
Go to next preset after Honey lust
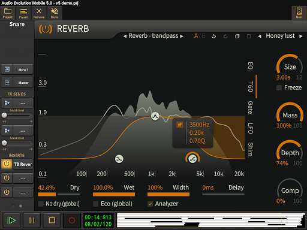[x=301, y=36]
